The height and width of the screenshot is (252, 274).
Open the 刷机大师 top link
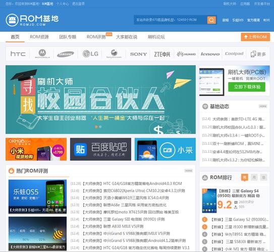(230, 4)
